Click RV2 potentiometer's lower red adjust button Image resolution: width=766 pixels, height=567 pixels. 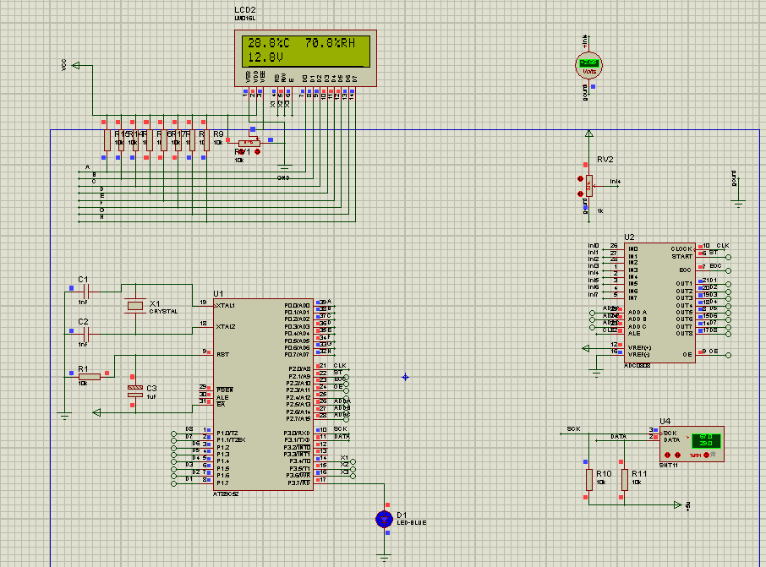coord(581,194)
